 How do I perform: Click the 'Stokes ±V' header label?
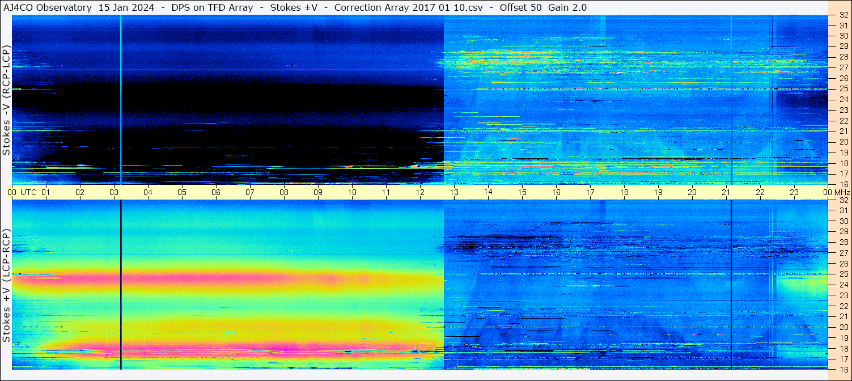pos(294,7)
